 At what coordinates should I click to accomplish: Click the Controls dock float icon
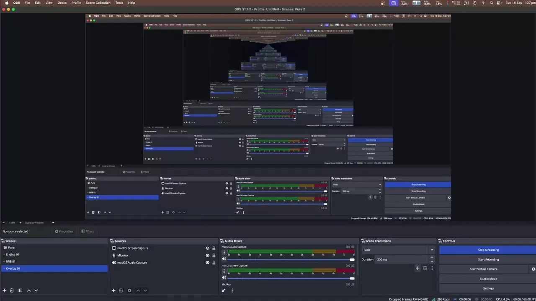click(441, 241)
